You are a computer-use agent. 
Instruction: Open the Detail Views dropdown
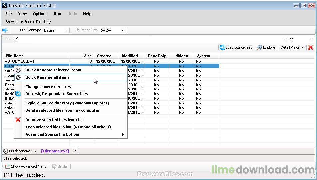pos(292,47)
